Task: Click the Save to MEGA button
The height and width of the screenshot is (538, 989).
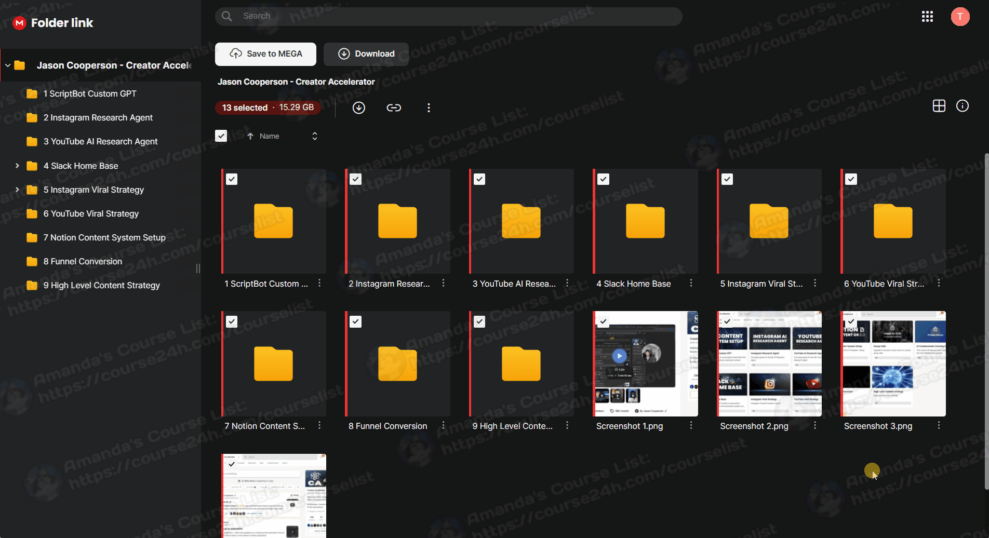Action: (x=265, y=54)
